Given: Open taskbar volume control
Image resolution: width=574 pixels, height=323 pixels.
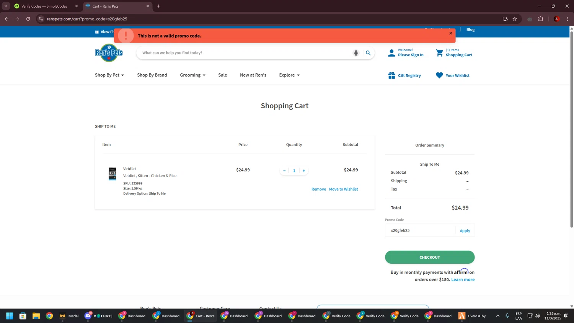Looking at the screenshot, I should click(x=537, y=316).
